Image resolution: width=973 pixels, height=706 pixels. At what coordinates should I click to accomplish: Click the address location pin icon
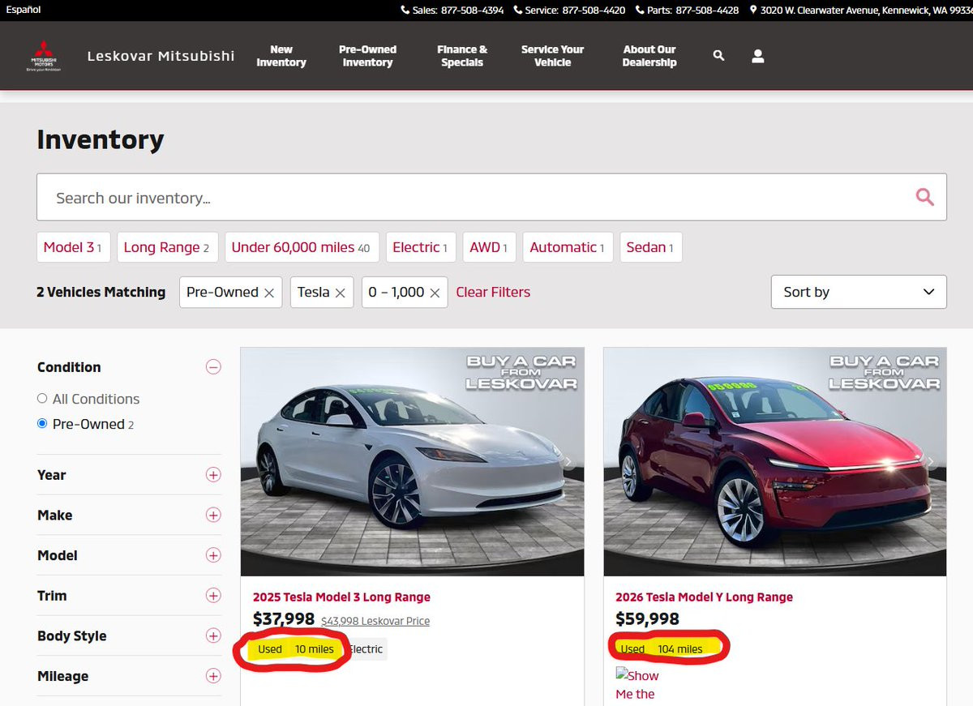tap(753, 11)
